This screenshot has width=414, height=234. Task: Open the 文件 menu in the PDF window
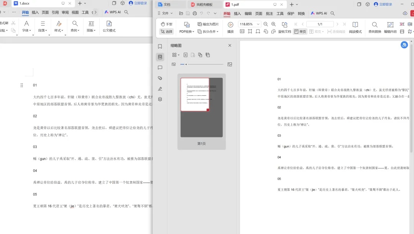tap(165, 13)
